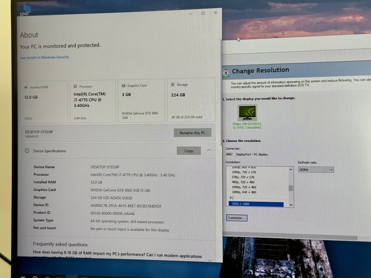Click the Device Specifications info icon
Screen dimensions: 371x278
coord(27,151)
